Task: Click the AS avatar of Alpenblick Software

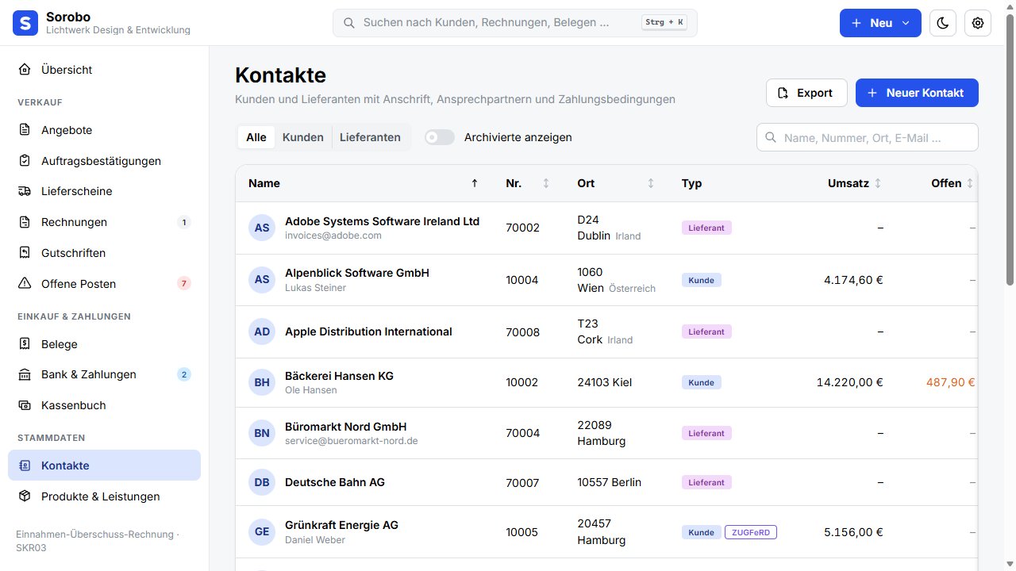Action: click(262, 280)
